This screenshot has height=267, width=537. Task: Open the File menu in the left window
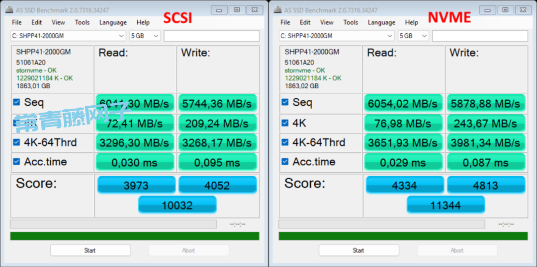tap(17, 22)
